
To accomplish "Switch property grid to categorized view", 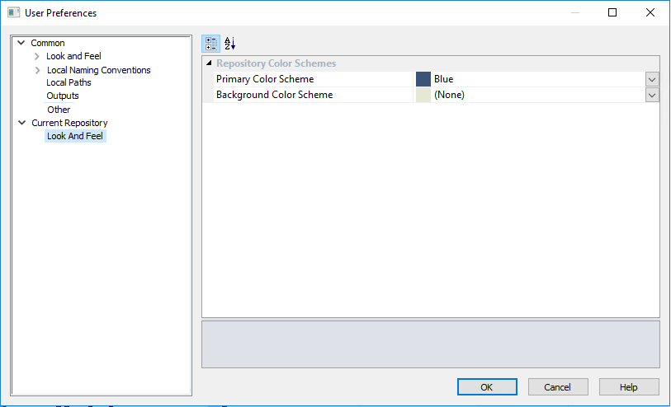I will pos(211,44).
